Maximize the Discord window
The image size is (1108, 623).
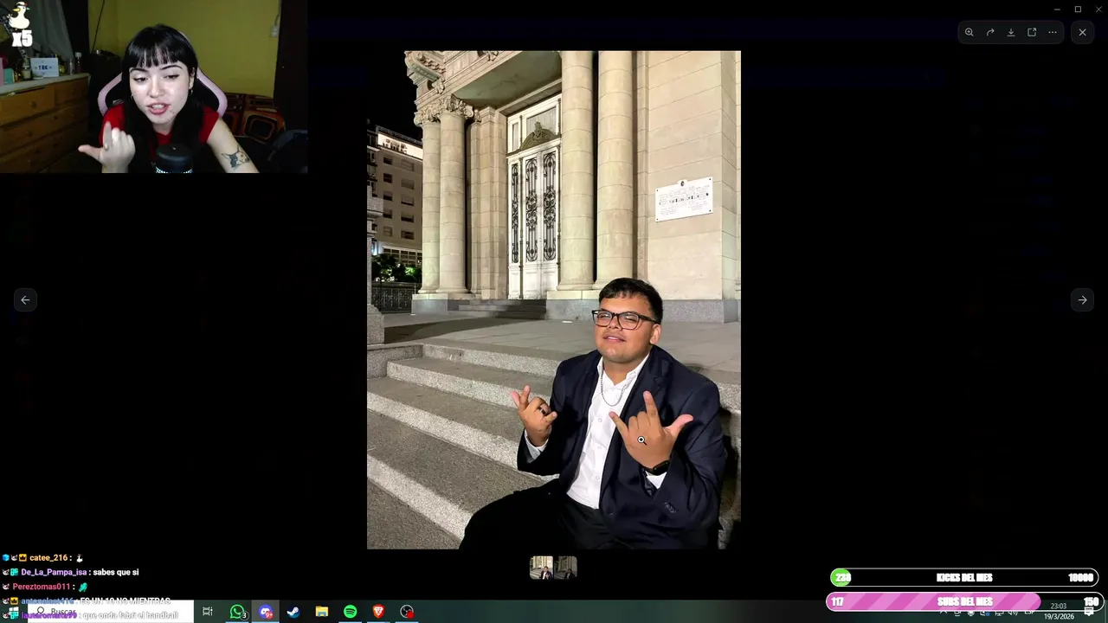[x=1078, y=9]
